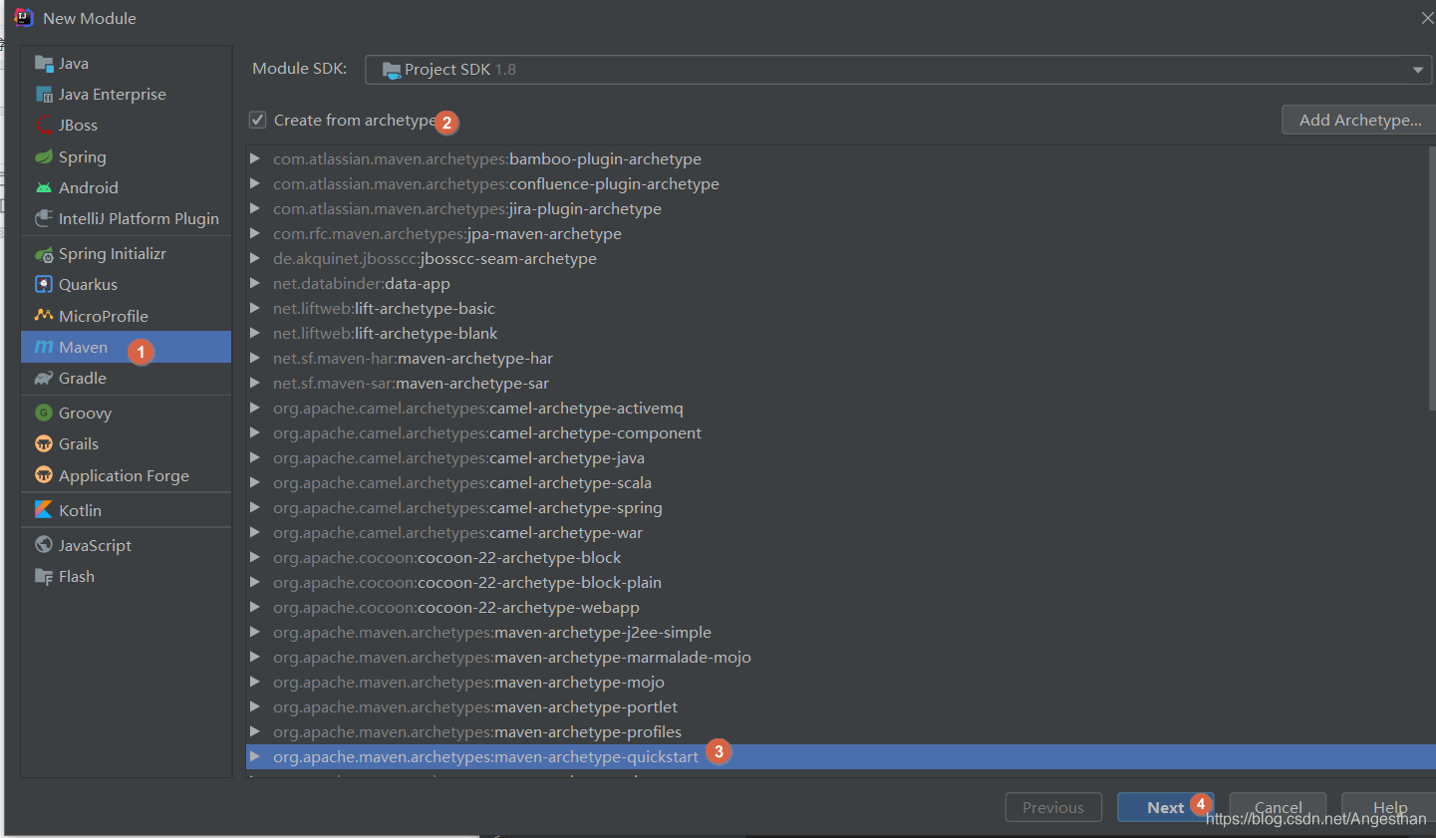Expand cocoon-22-archetype-webapp node
The height and width of the screenshot is (838, 1436).
pos(255,607)
